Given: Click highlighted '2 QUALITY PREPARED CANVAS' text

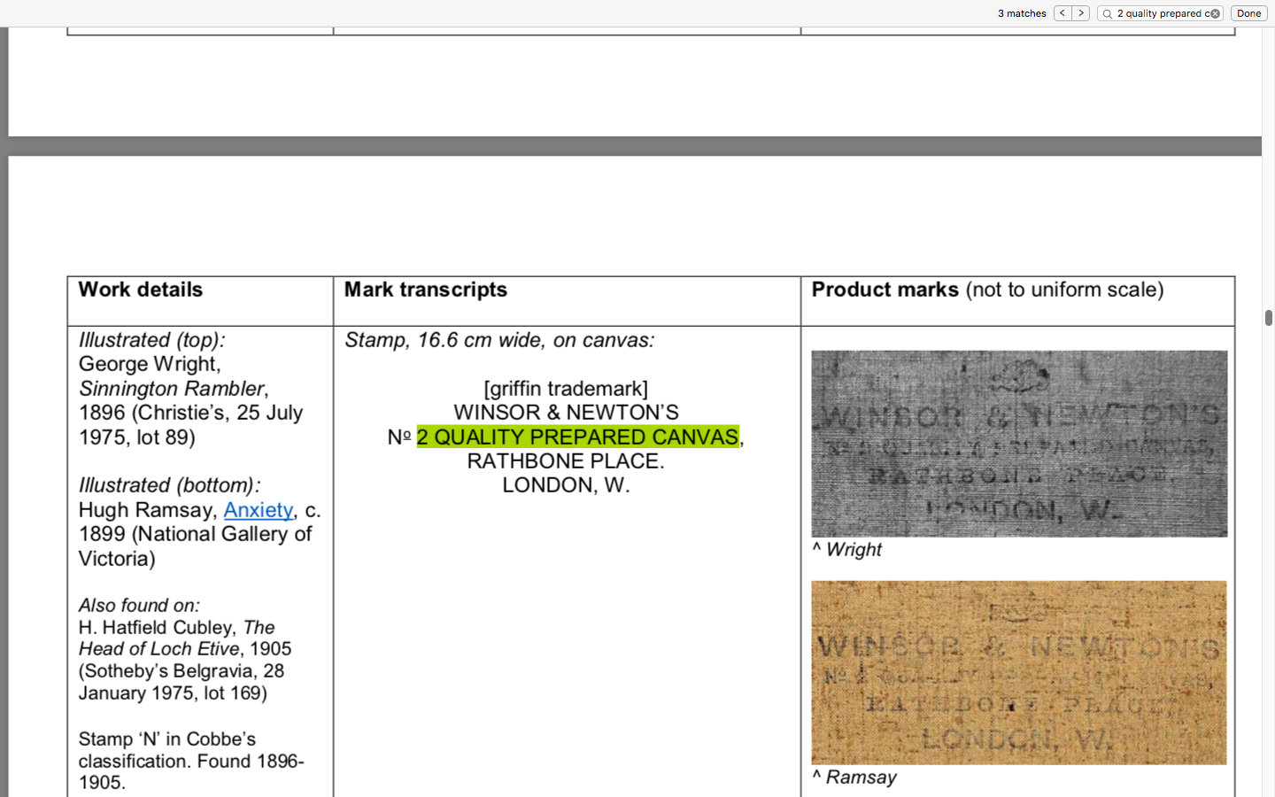Looking at the screenshot, I should point(577,437).
